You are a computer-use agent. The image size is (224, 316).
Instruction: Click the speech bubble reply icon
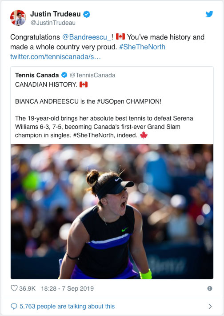[14, 306]
